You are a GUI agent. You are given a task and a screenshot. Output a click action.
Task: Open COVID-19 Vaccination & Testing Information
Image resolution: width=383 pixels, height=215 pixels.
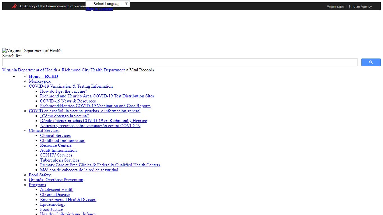[71, 86]
